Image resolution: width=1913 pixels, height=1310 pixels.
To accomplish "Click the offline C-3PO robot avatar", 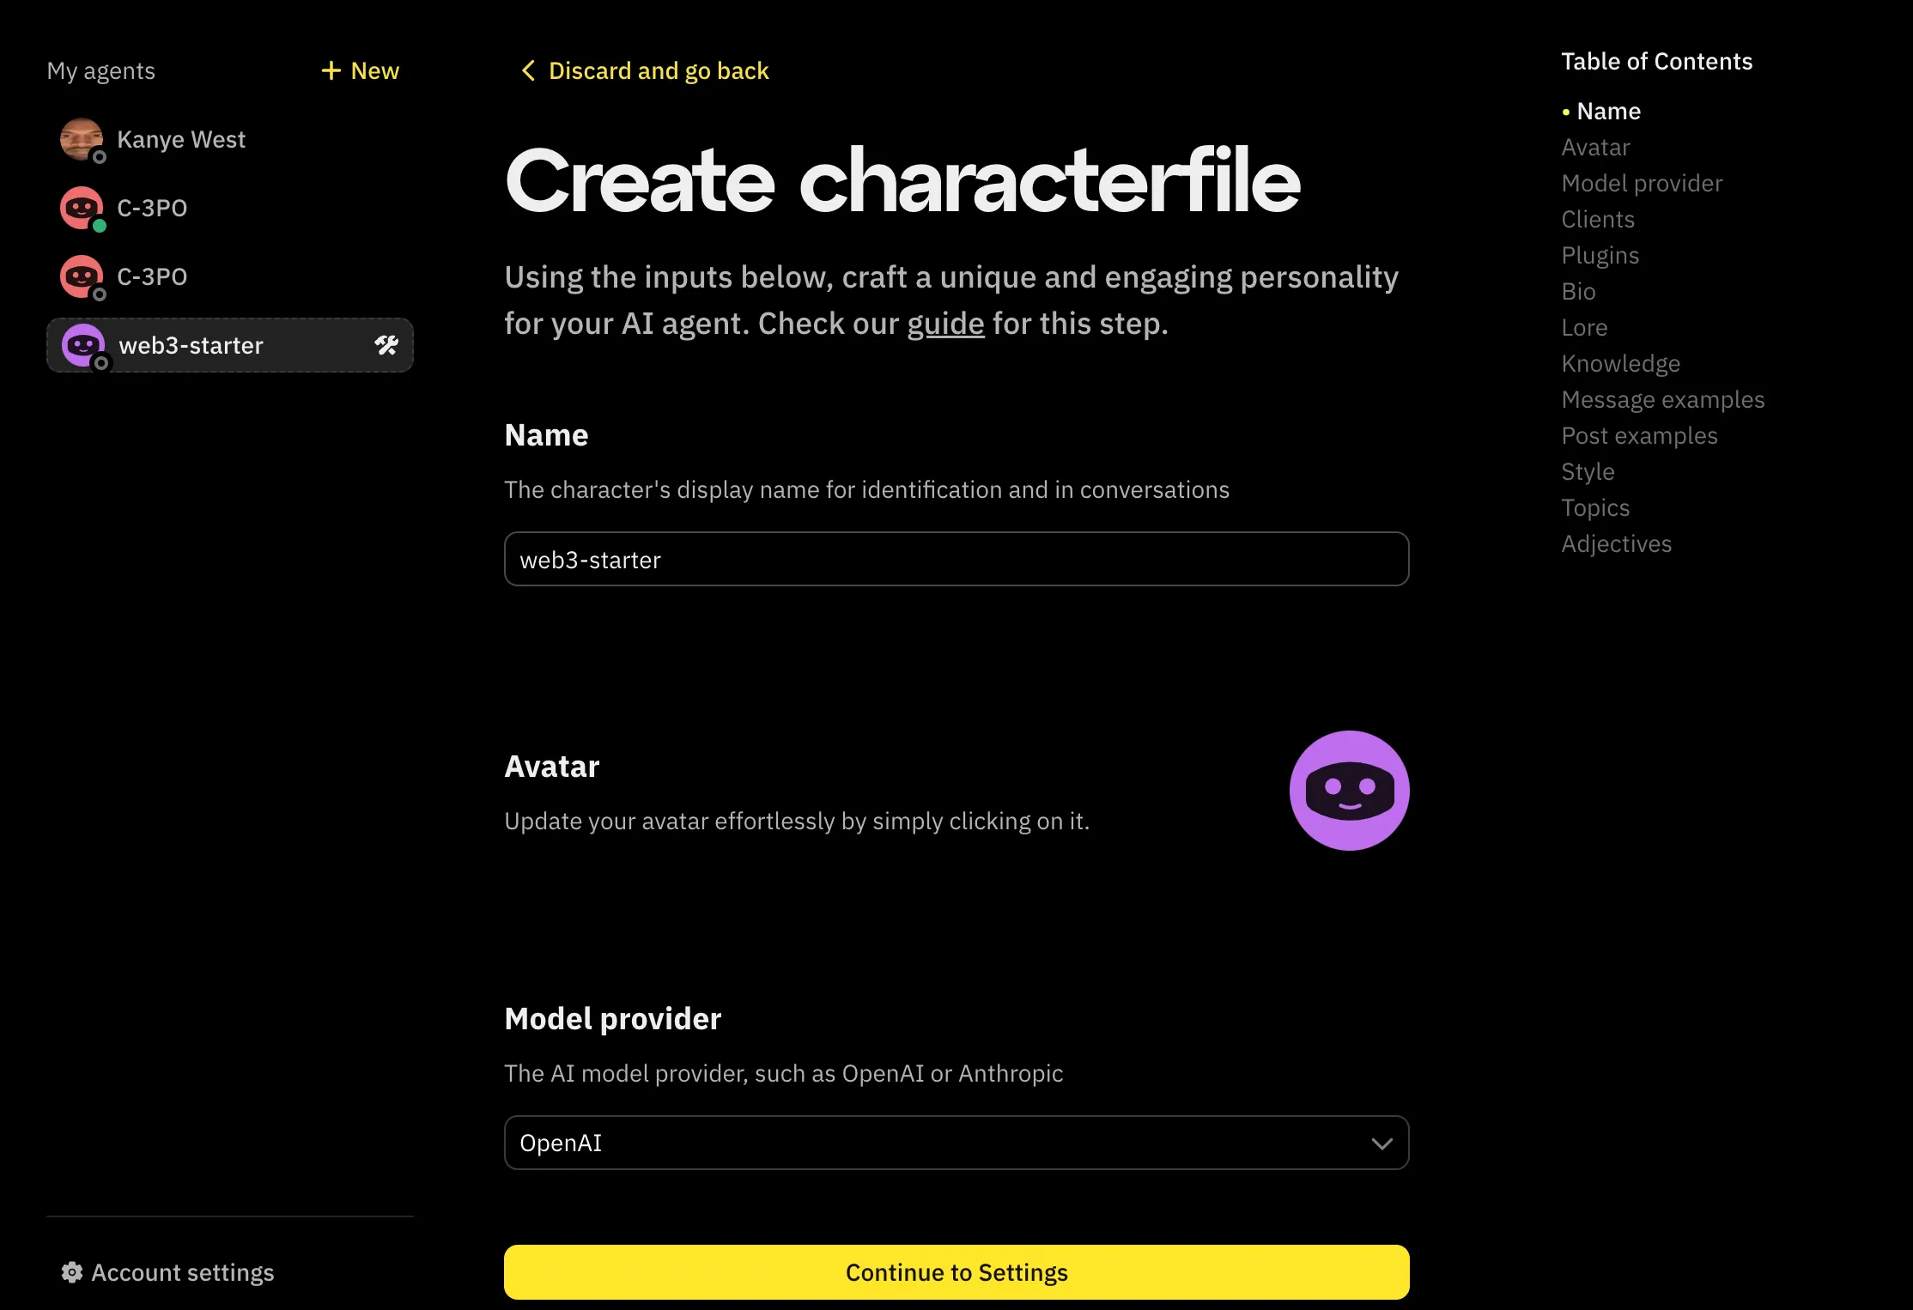I will (82, 276).
